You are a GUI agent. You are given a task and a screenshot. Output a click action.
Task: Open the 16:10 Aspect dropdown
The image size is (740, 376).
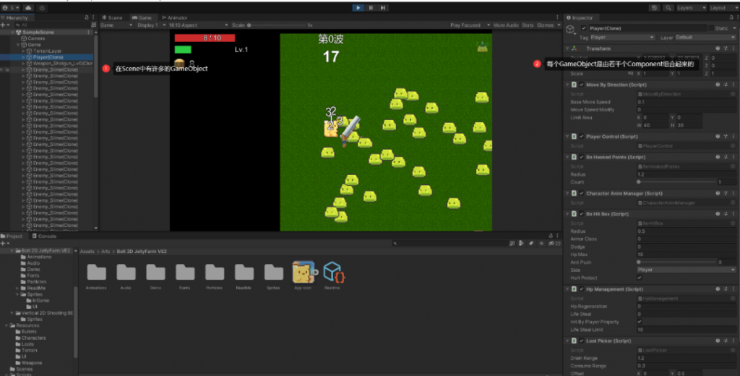198,25
